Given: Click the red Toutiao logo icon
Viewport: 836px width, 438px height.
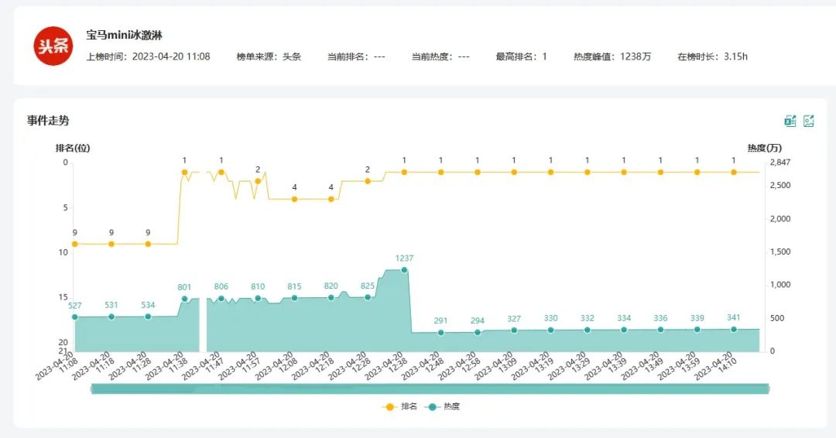Looking at the screenshot, I should [x=53, y=46].
